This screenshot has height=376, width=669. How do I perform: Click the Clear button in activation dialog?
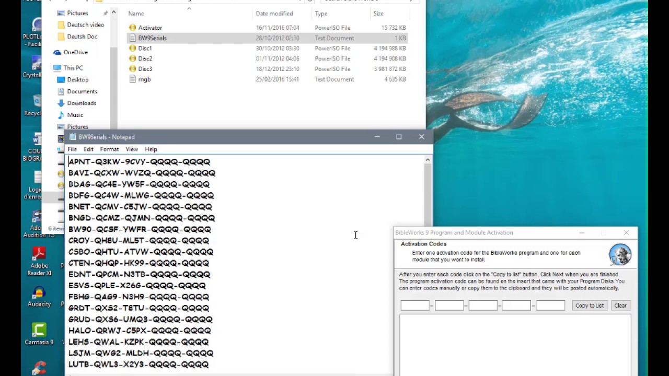pos(620,305)
